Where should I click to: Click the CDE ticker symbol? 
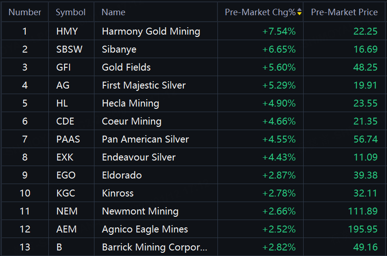click(x=65, y=121)
